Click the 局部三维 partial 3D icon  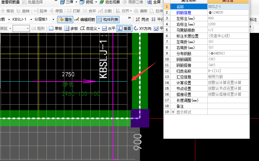coord(125,2)
